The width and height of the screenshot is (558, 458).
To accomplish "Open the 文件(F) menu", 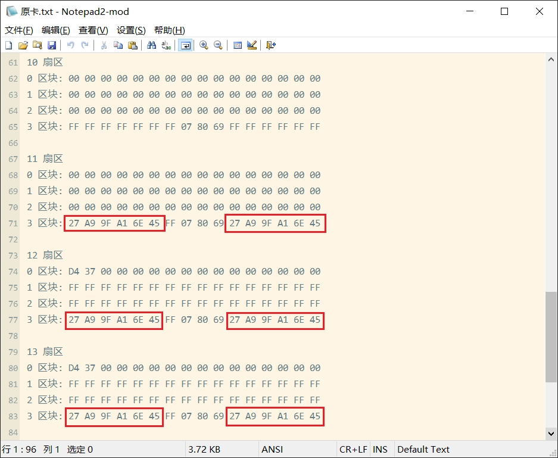I will pos(19,30).
